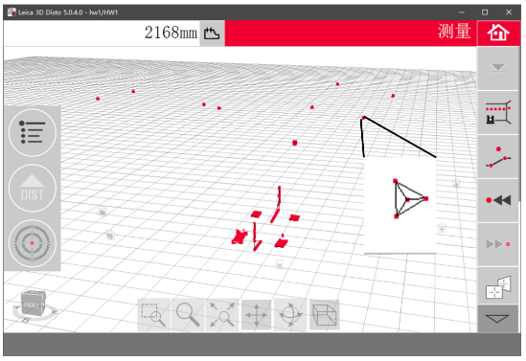This screenshot has width=526, height=361.
Task: Activate the pan move tool
Action: [x=256, y=315]
